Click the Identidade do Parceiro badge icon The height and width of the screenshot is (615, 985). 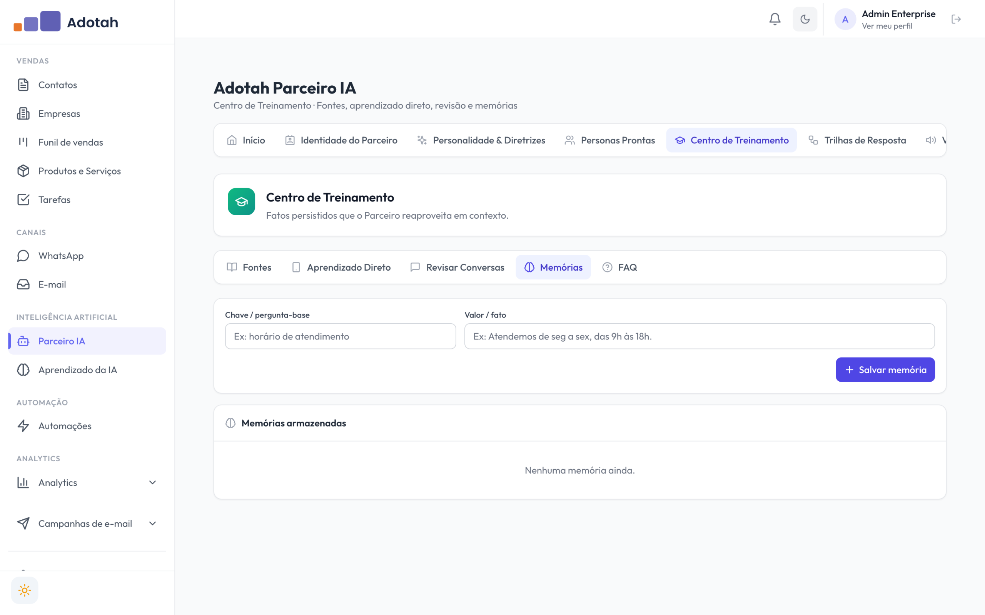290,140
